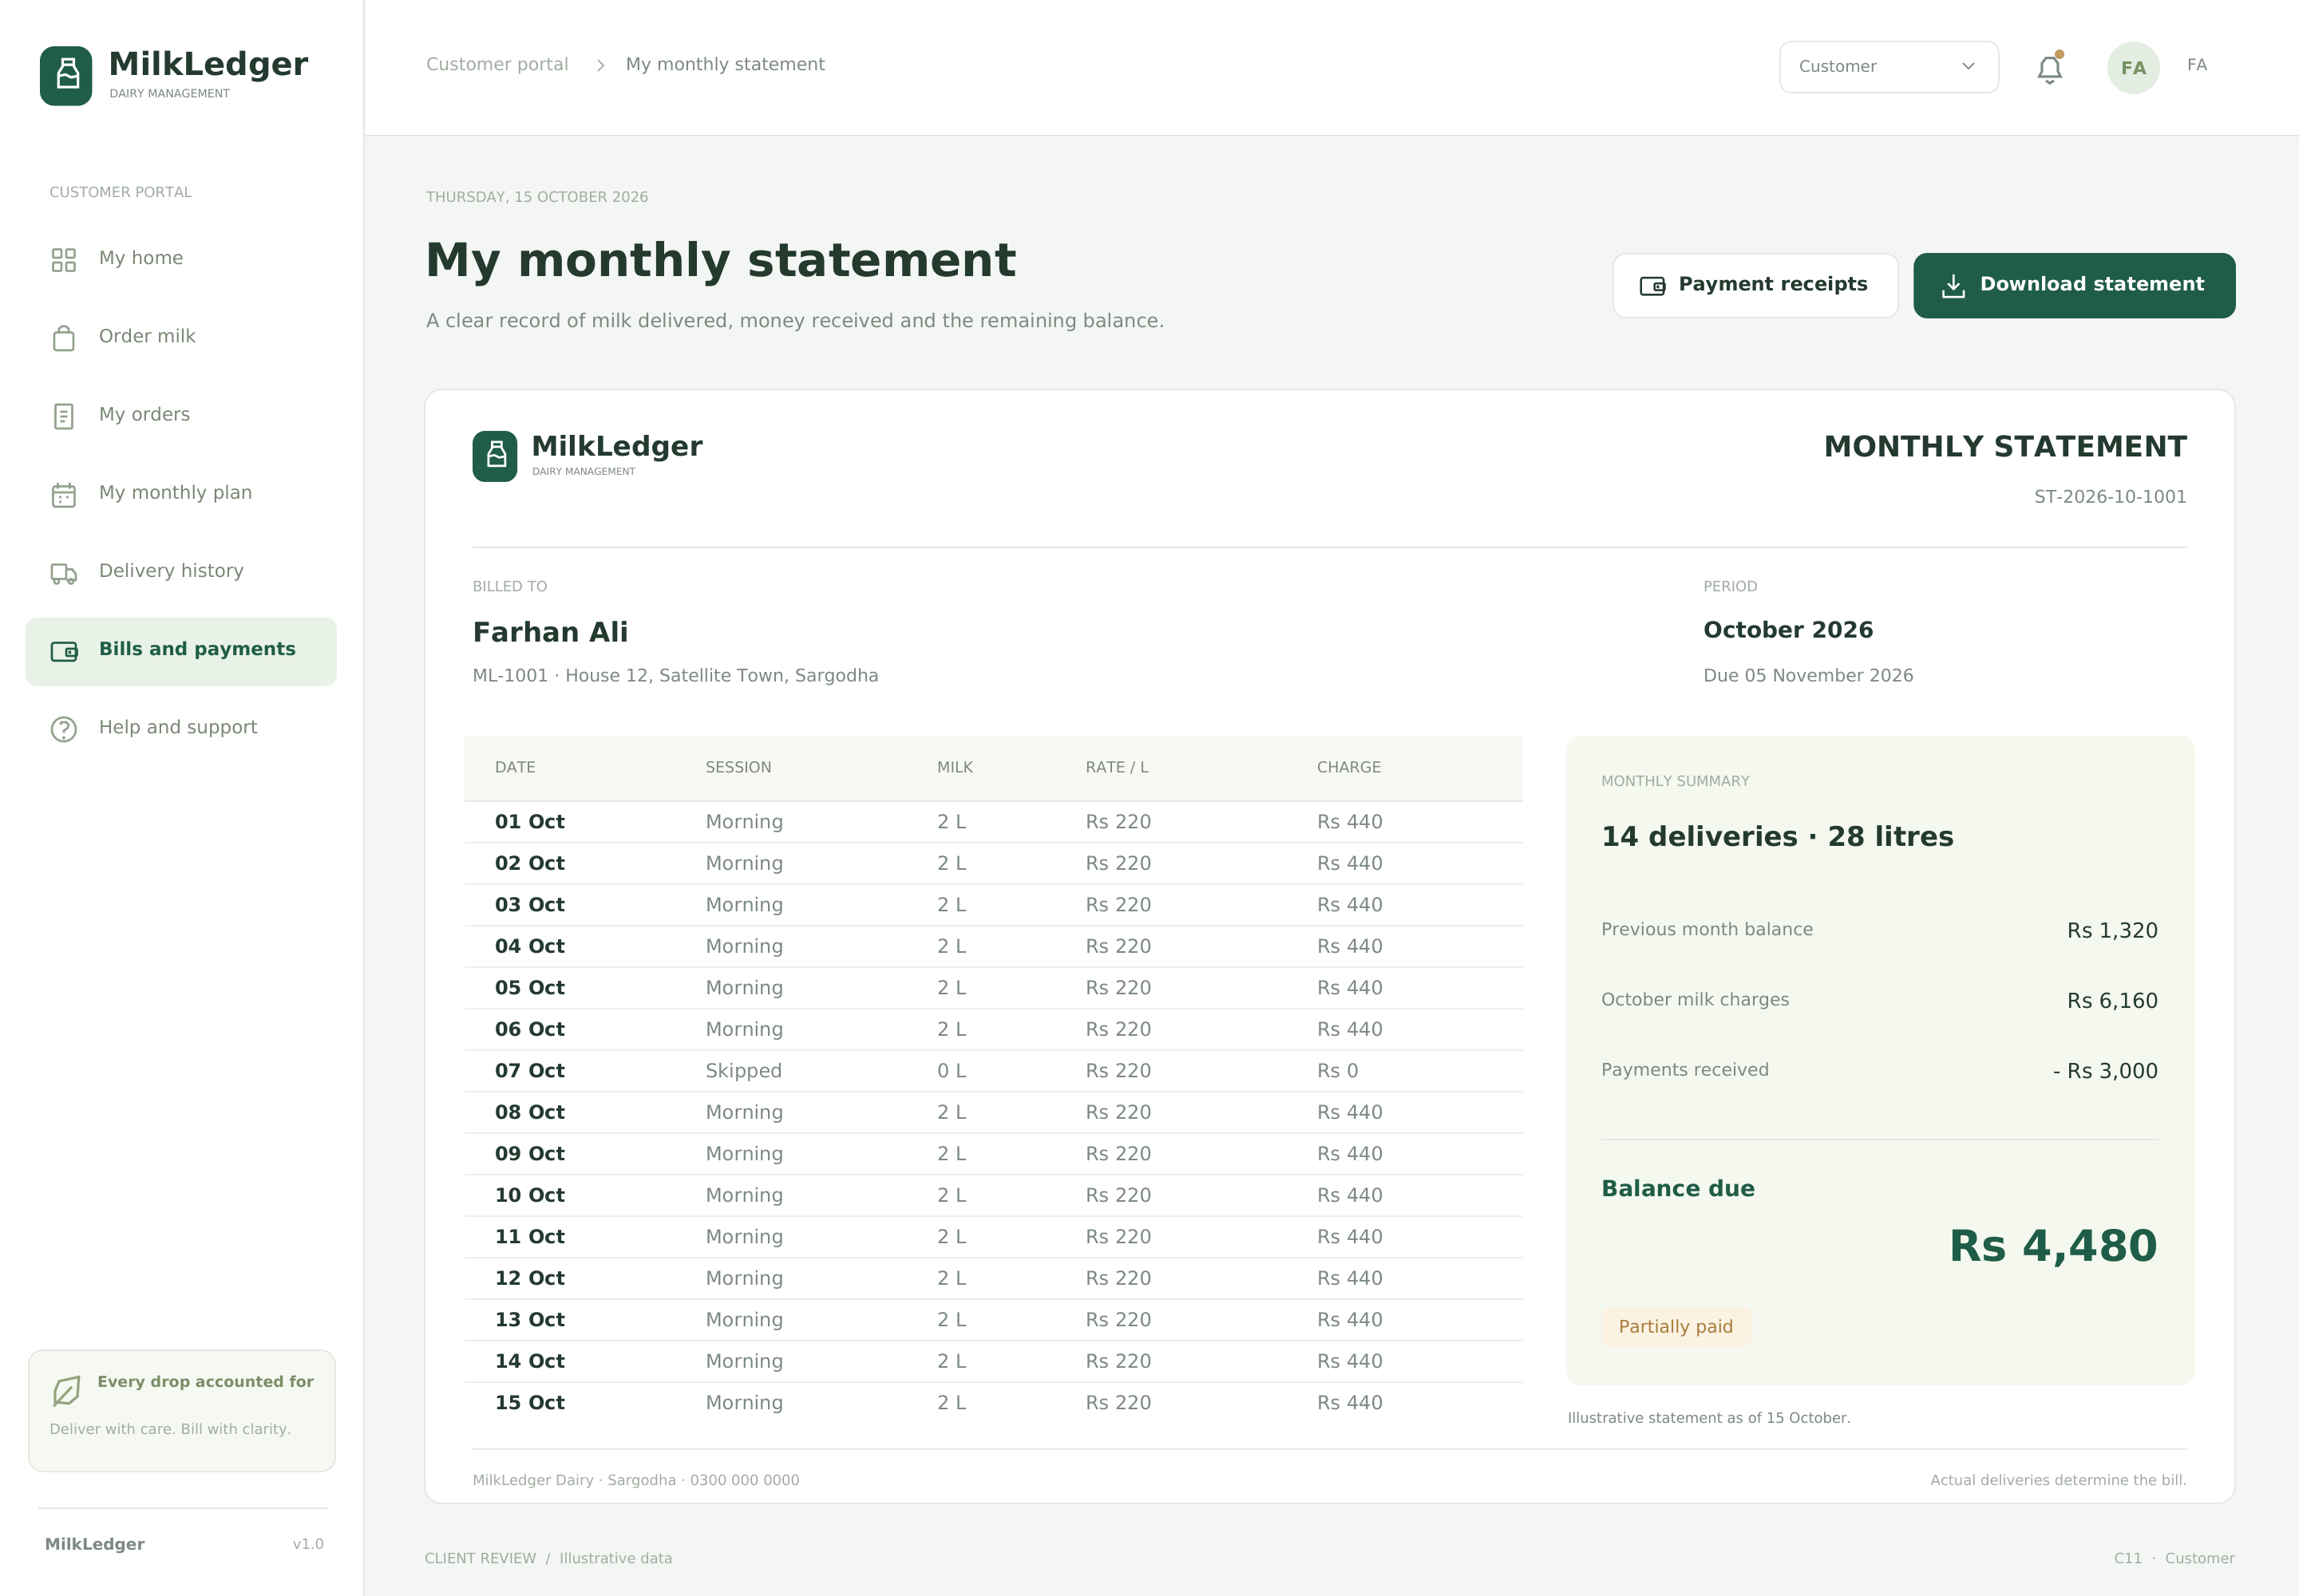Click Rs 6,160 October charges value
The width and height of the screenshot is (2299, 1596).
click(x=2112, y=1001)
